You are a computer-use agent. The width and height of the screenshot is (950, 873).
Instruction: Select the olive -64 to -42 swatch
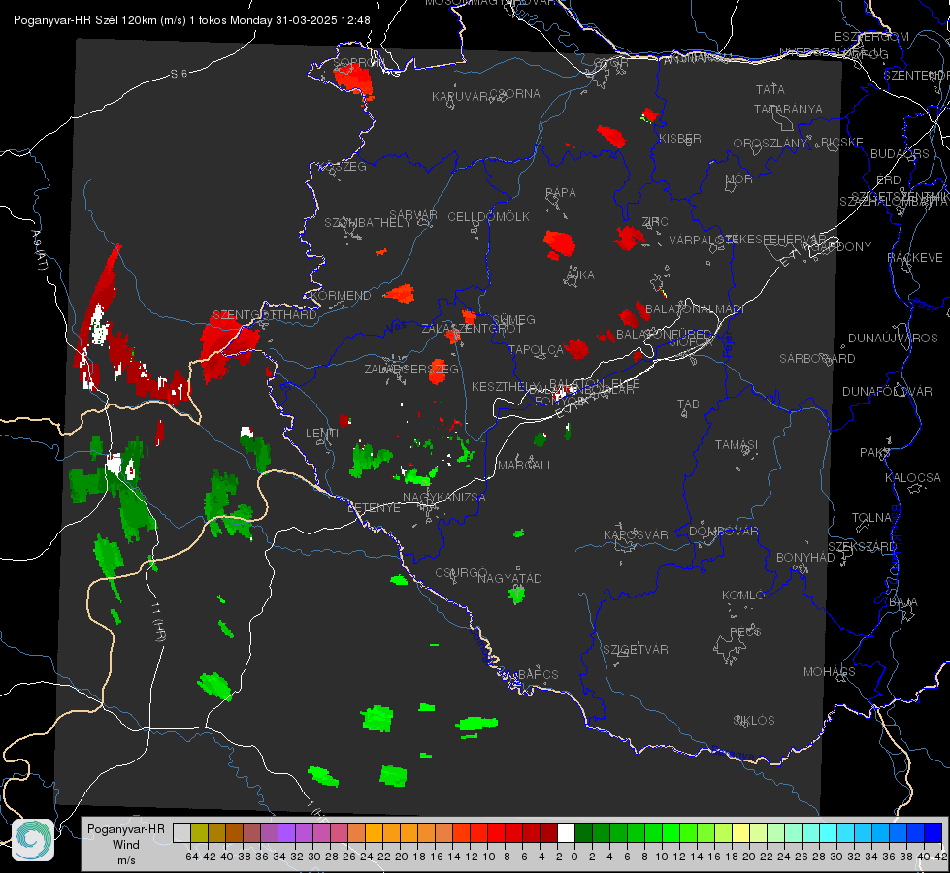(199, 832)
